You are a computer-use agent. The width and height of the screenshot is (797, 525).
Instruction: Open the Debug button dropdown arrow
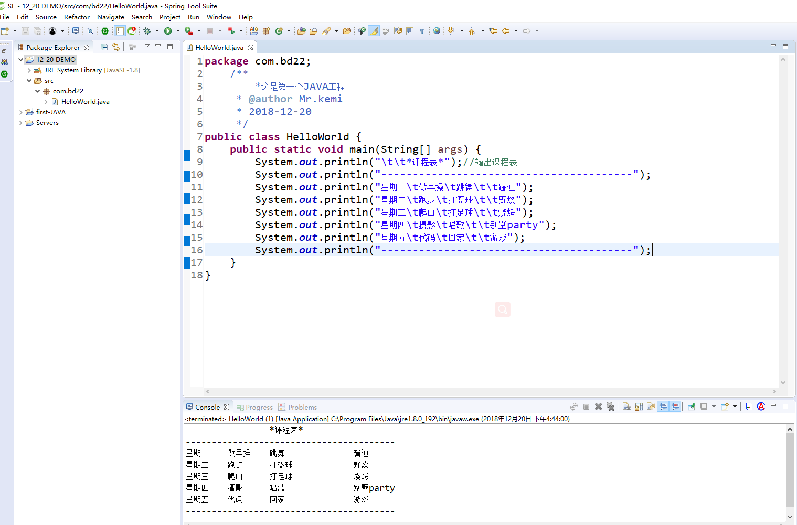157,31
